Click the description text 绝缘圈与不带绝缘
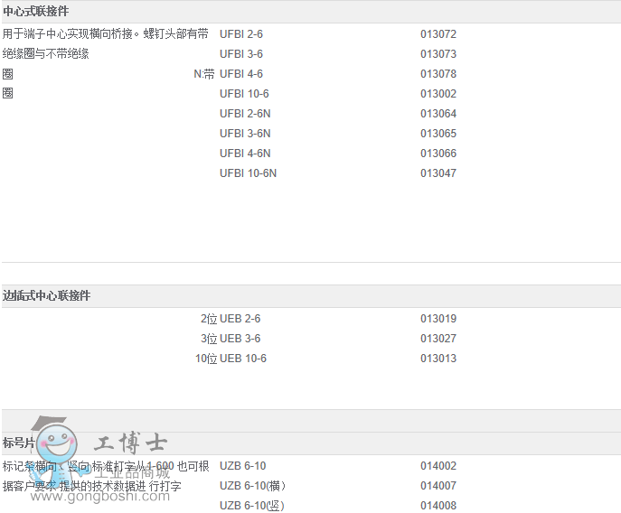The width and height of the screenshot is (621, 513). (45, 54)
